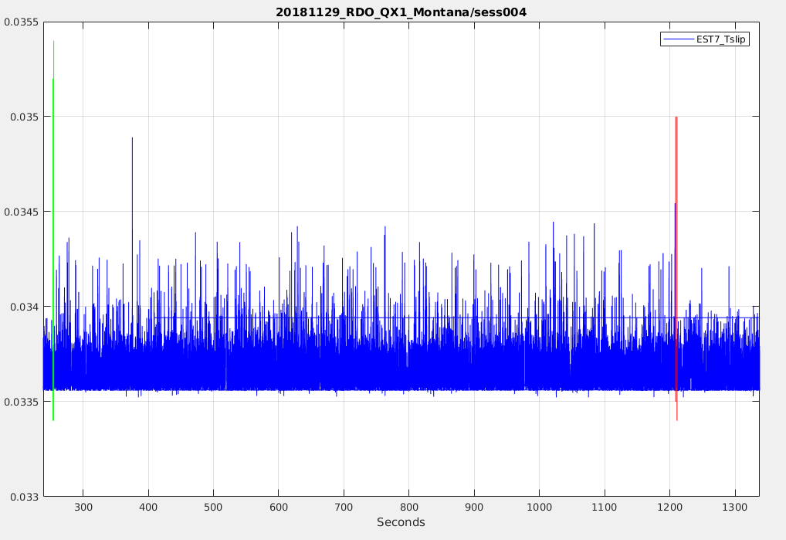
Task: Select the 0.0345 y-axis tick label
Action: pos(22,212)
